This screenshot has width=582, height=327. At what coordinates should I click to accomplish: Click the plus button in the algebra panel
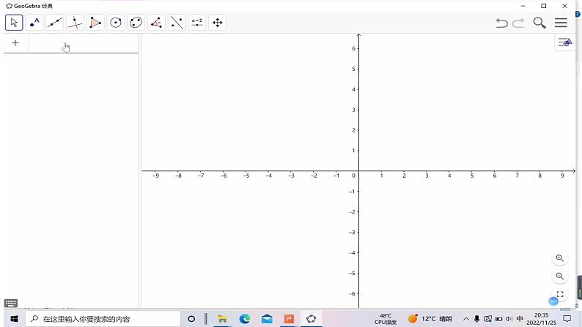click(15, 43)
